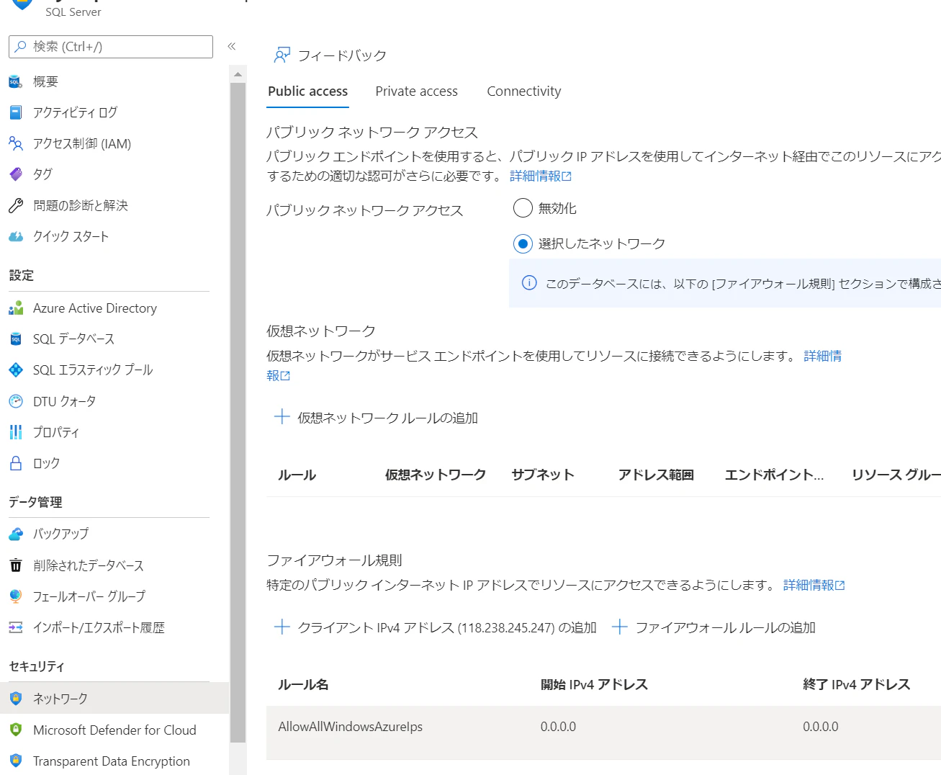Switch to the Private access tab
Image resolution: width=941 pixels, height=775 pixels.
[416, 91]
